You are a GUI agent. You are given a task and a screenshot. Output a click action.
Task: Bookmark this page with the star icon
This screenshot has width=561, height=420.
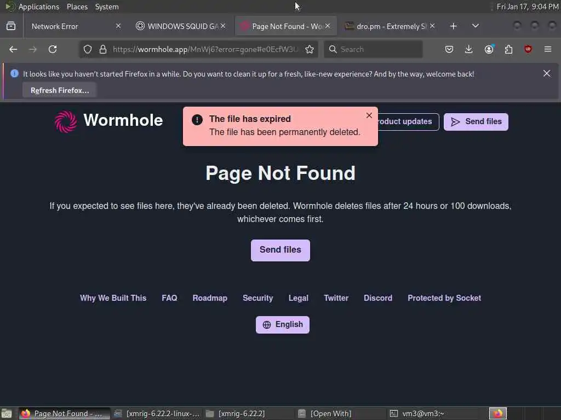(x=310, y=49)
